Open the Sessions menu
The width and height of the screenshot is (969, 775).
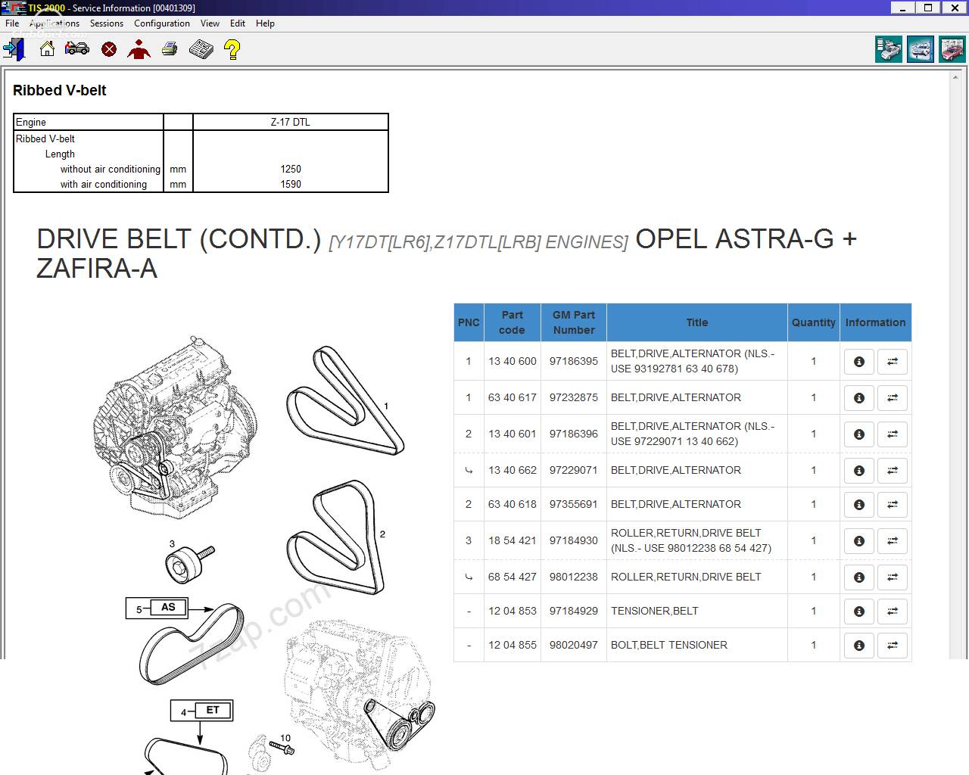pos(107,23)
